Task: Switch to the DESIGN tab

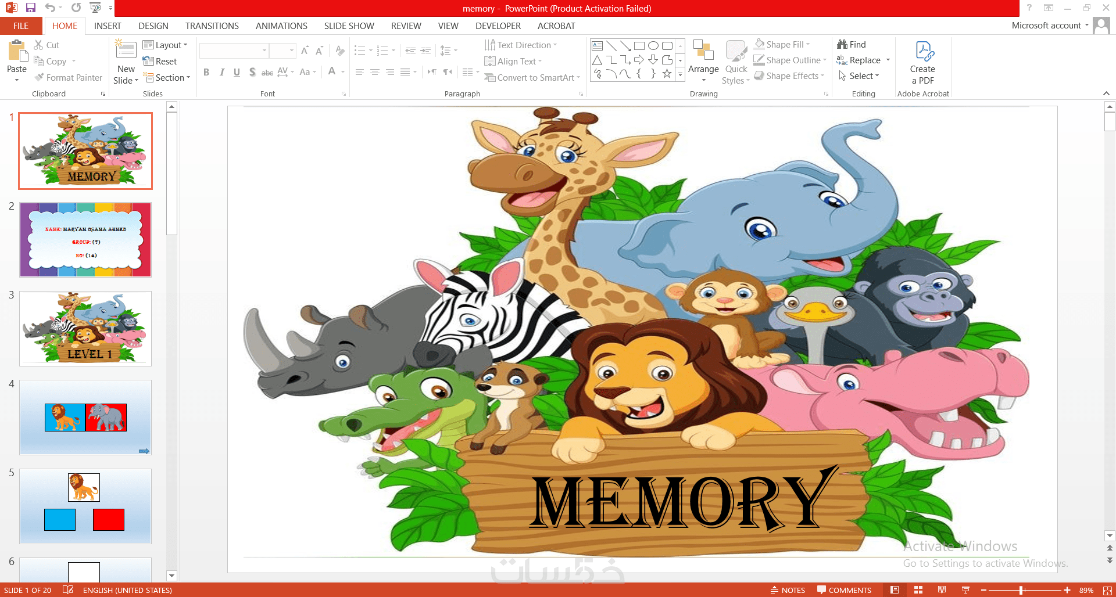Action: point(153,26)
